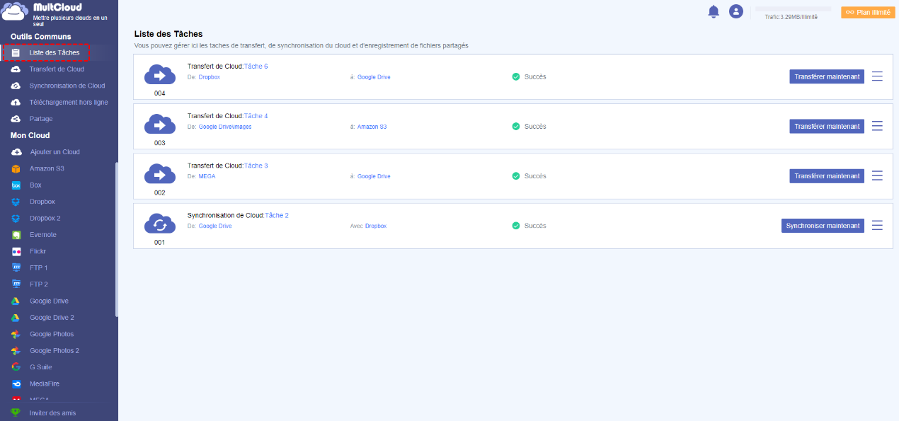899x421 pixels.
Task: Click Inviter des amis link
Action: tap(52, 413)
